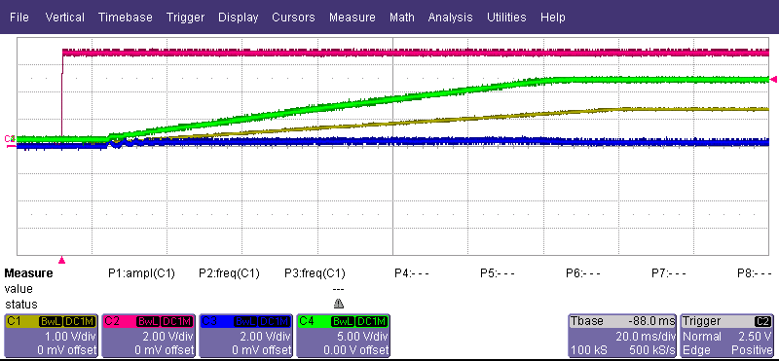Click the Measure table heading
The image size is (779, 361).
point(28,273)
